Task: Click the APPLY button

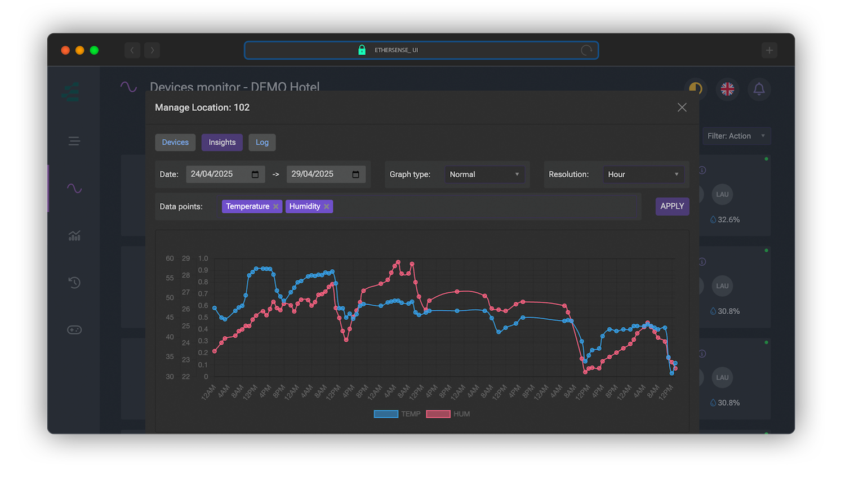Action: tap(672, 206)
